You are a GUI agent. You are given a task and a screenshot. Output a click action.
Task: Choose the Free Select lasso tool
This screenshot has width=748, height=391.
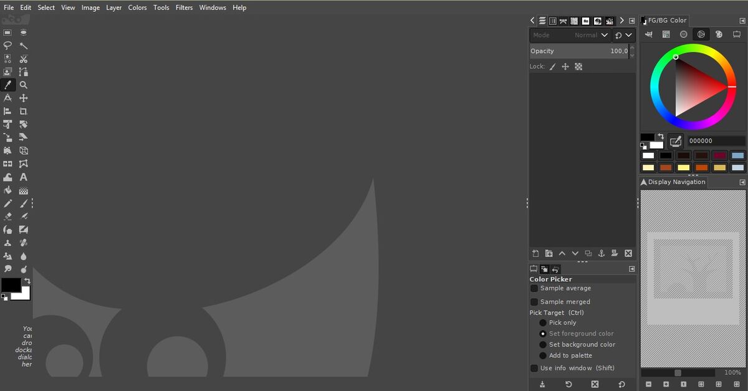pyautogui.click(x=7, y=46)
